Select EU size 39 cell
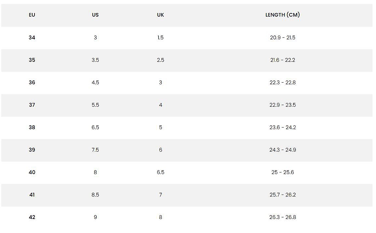376x233 pixels. (x=32, y=150)
